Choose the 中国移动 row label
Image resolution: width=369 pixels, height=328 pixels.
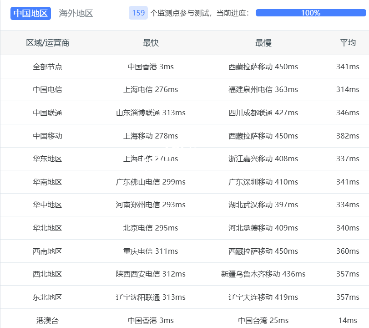click(47, 136)
